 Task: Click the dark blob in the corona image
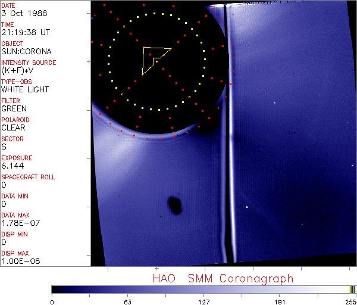coord(175,206)
